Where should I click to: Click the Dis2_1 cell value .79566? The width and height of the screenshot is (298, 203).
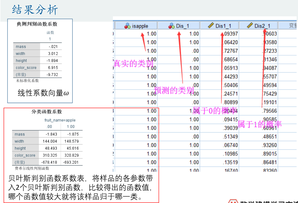coord(269,111)
